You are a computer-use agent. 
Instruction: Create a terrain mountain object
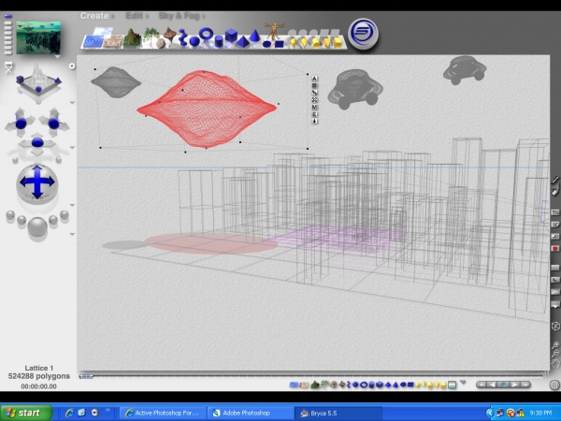132,37
